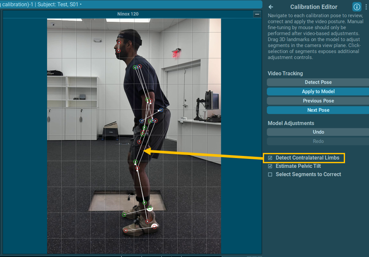Select the green shoulder landmark marker
The height and width of the screenshot is (257, 369).
click(135, 67)
